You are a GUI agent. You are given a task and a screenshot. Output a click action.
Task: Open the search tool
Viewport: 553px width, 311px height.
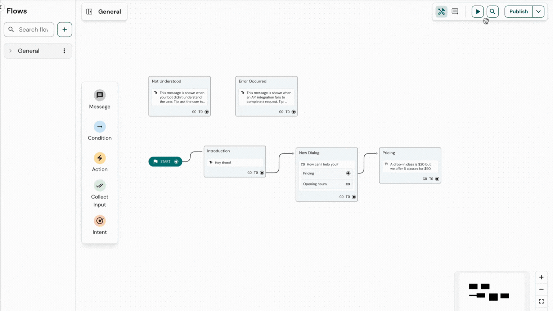click(492, 11)
